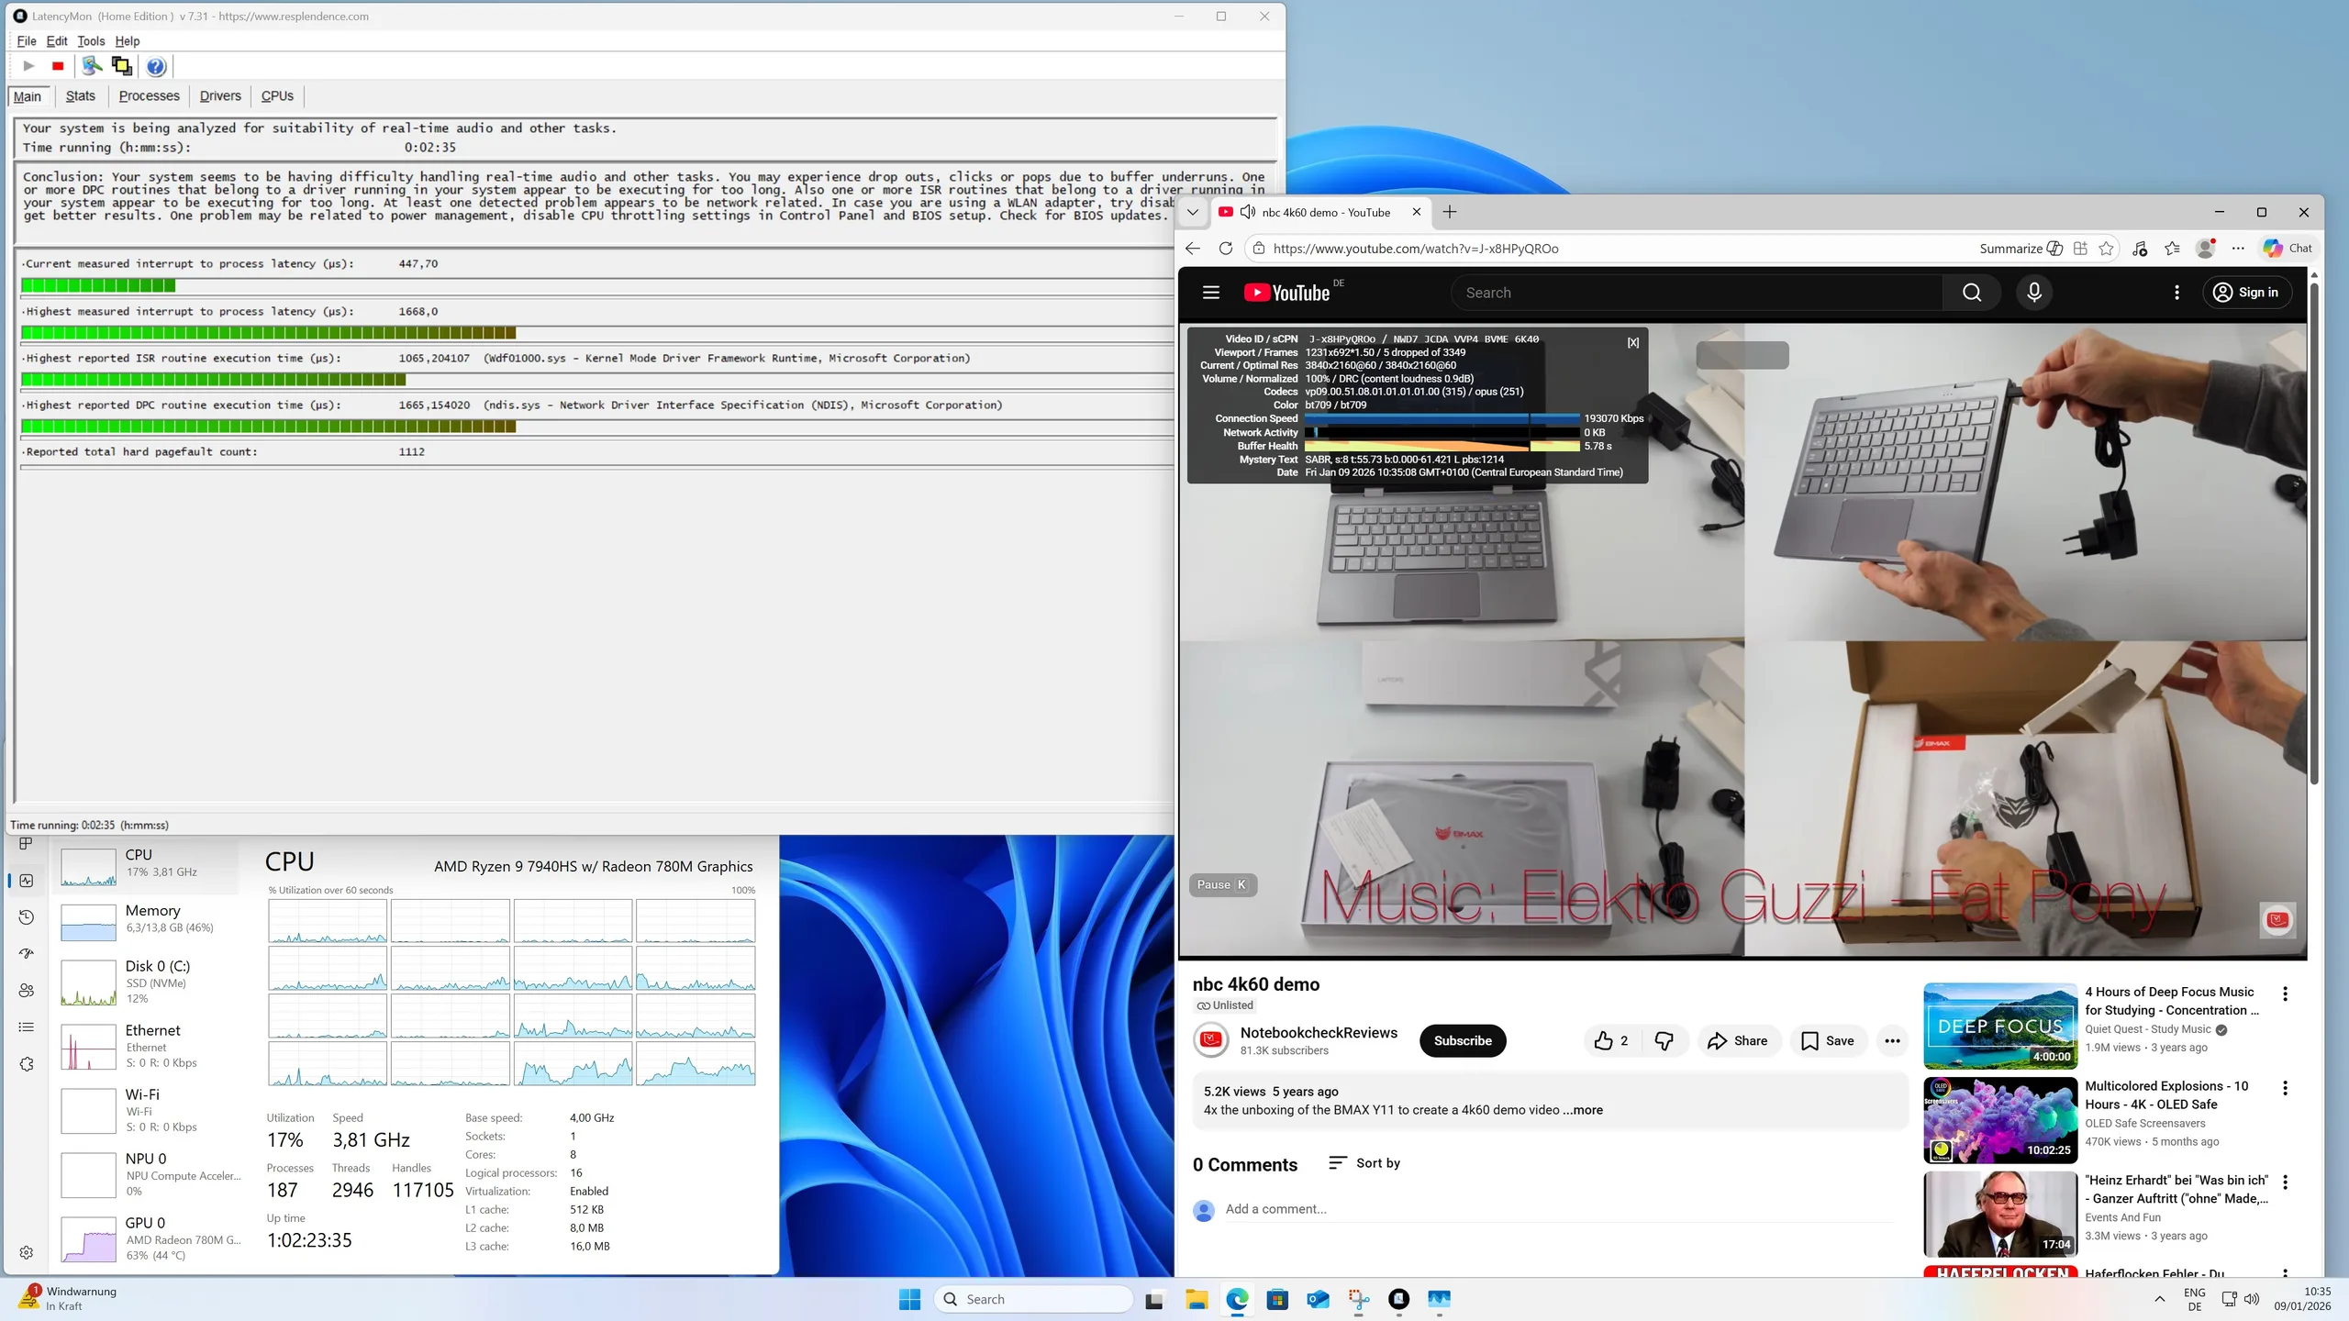2349x1321 pixels.
Task: Add the page to Edge favorites star
Action: point(2106,249)
